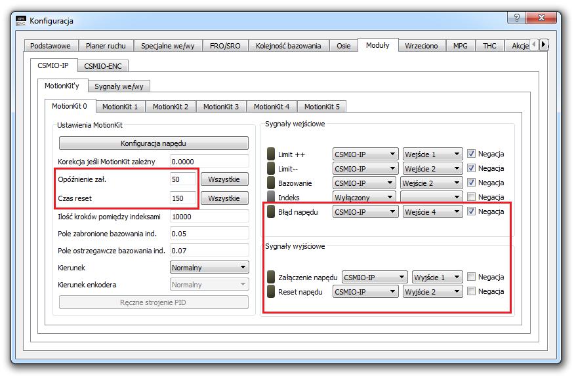Open Limit-- module dropdown
The width and height of the screenshot is (576, 379).
click(365, 169)
